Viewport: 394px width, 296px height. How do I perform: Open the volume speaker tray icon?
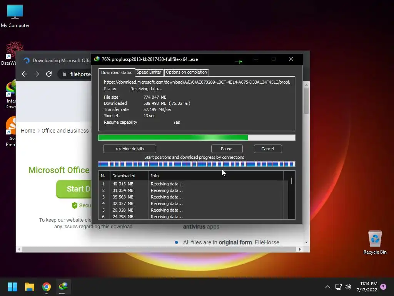[x=348, y=287]
